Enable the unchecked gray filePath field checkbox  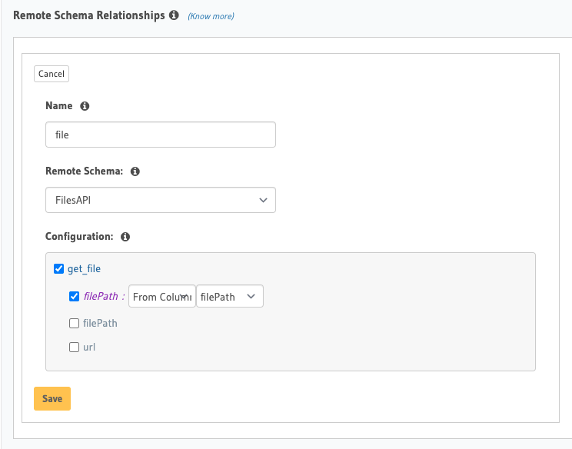(x=75, y=324)
